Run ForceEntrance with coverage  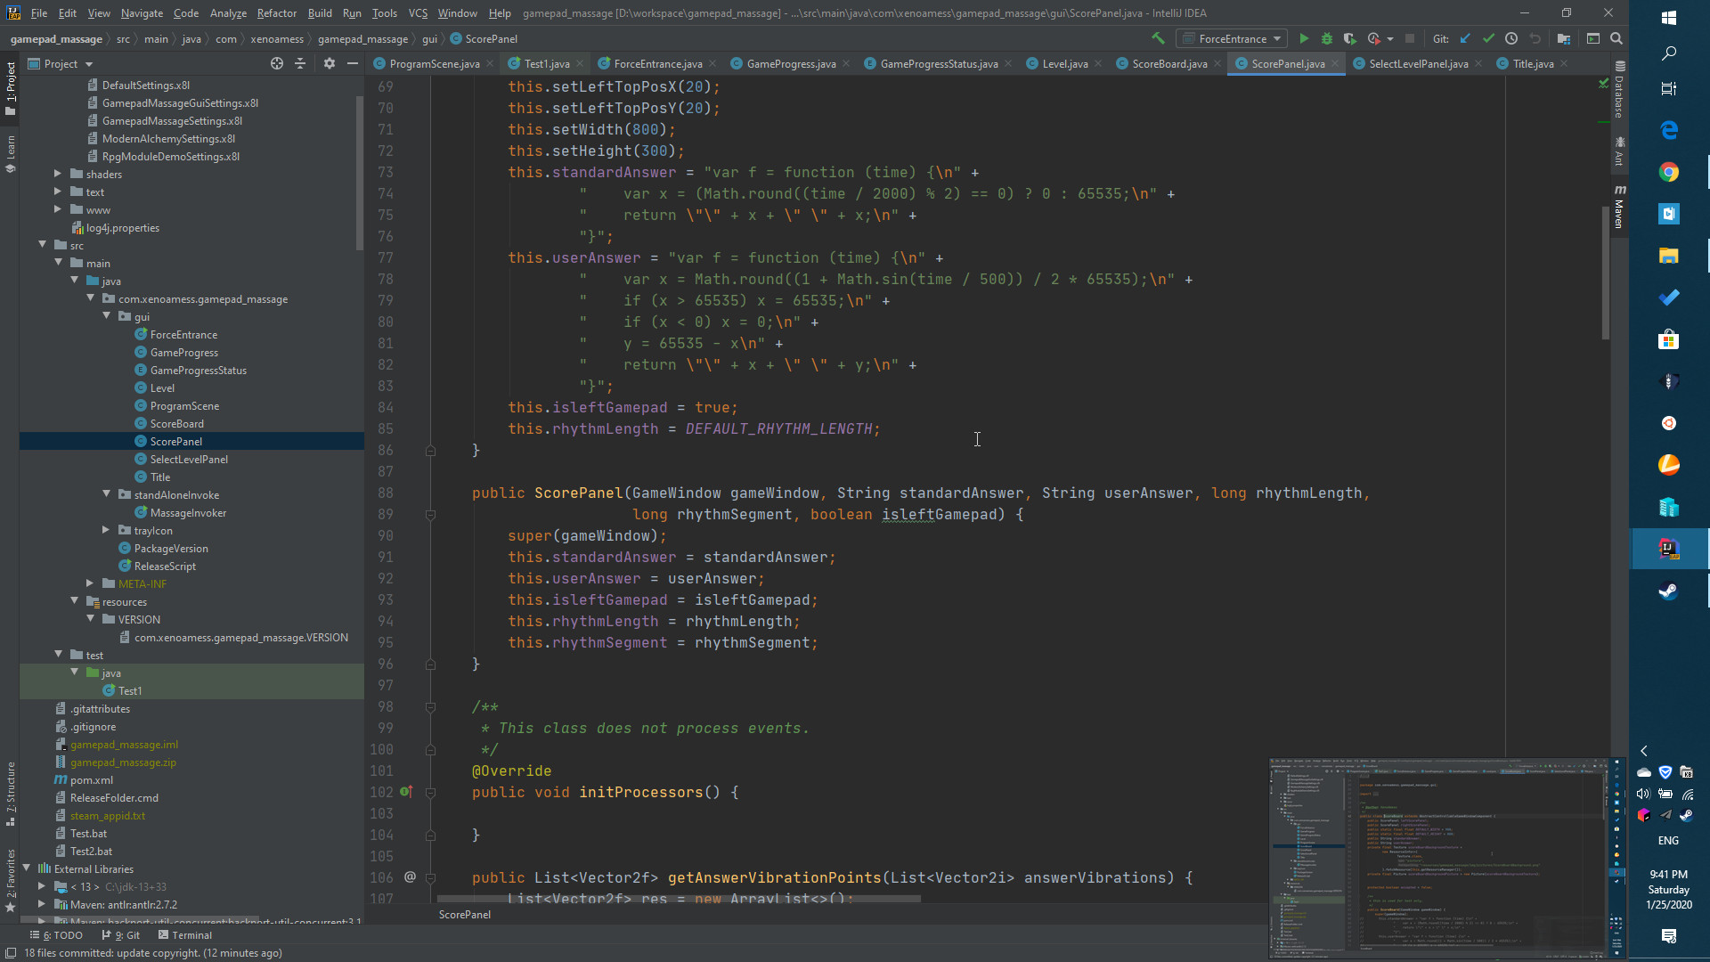tap(1350, 38)
